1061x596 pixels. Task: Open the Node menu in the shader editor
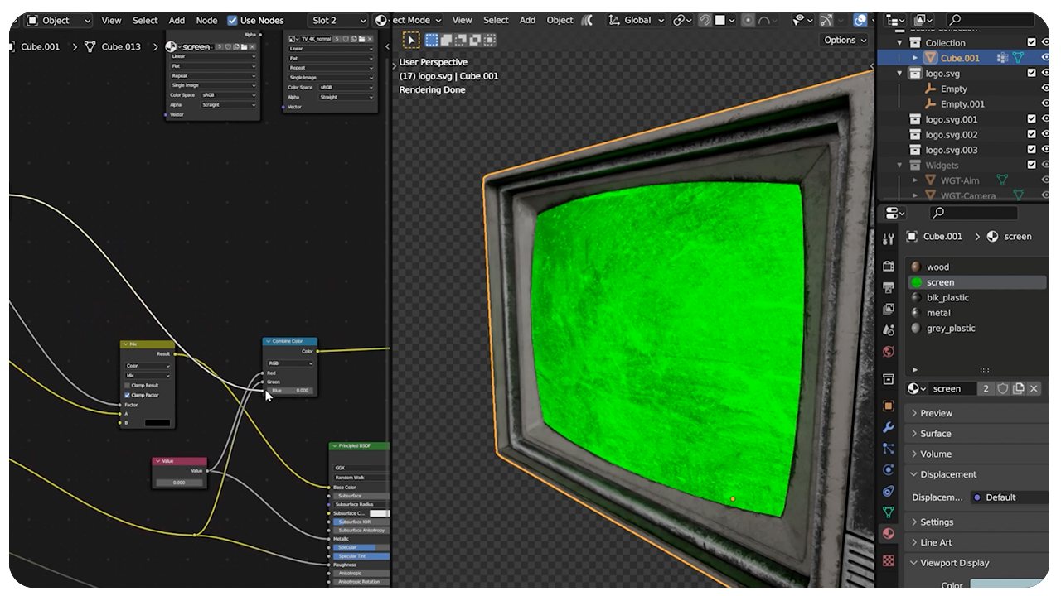(x=206, y=20)
